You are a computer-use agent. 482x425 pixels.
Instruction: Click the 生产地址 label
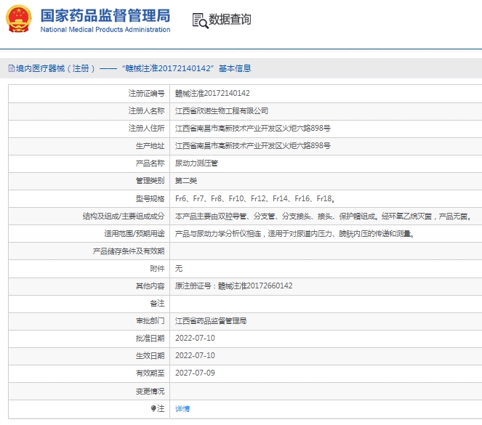coord(150,146)
